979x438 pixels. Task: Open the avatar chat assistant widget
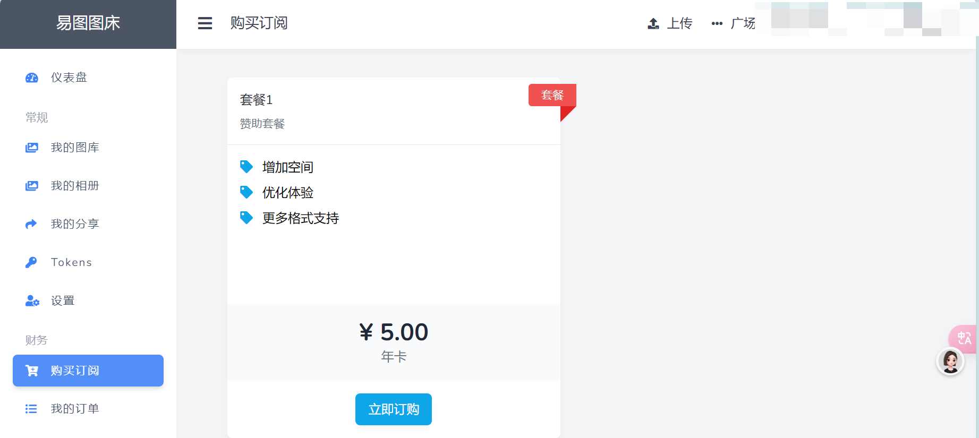950,362
